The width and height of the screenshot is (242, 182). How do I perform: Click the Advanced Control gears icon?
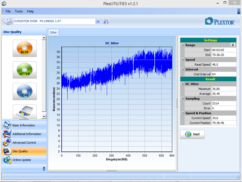coord(7,142)
